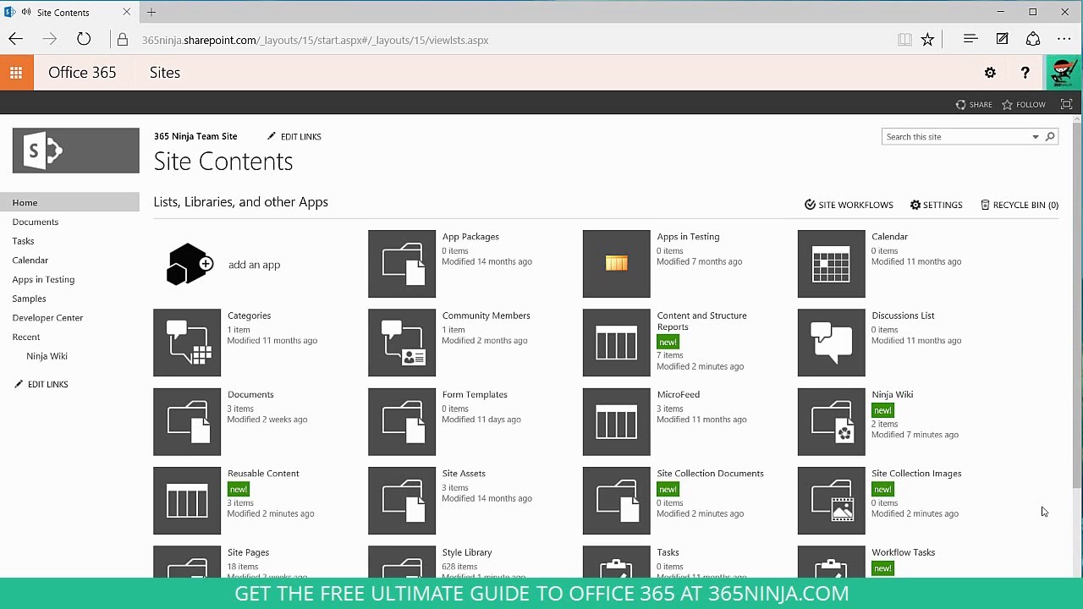1083x609 pixels.
Task: Open the Apps in Testing tile icon
Action: click(617, 264)
